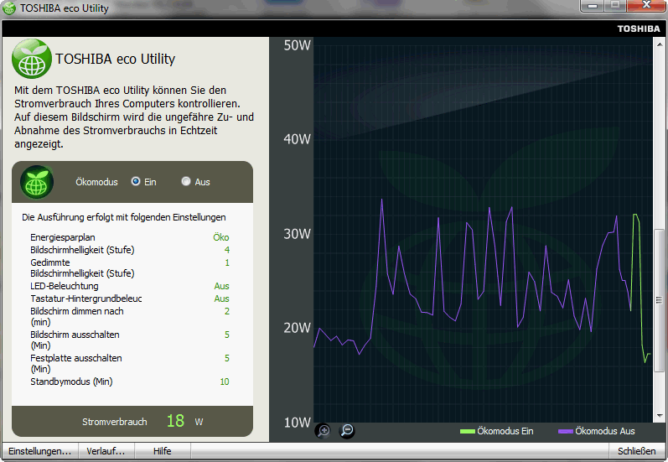This screenshot has width=668, height=462.
Task: Click the Bildschirm dimmen nach value 2
Action: coord(227,312)
